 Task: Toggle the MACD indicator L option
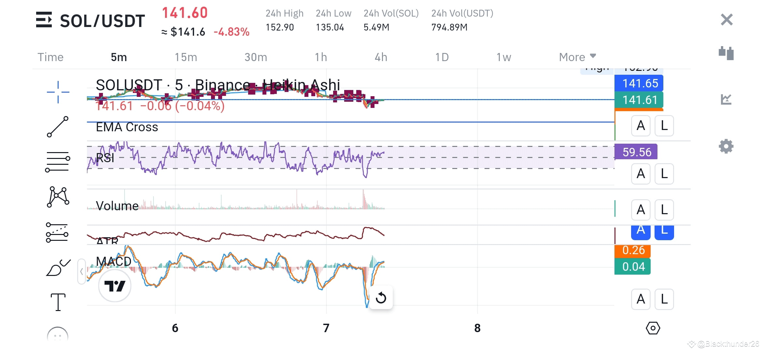[664, 299]
